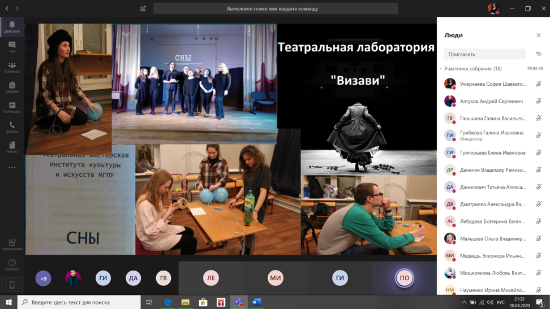Viewport: 550px width, 309px height.
Task: Open the profile avatar at top right
Action: pyautogui.click(x=493, y=8)
